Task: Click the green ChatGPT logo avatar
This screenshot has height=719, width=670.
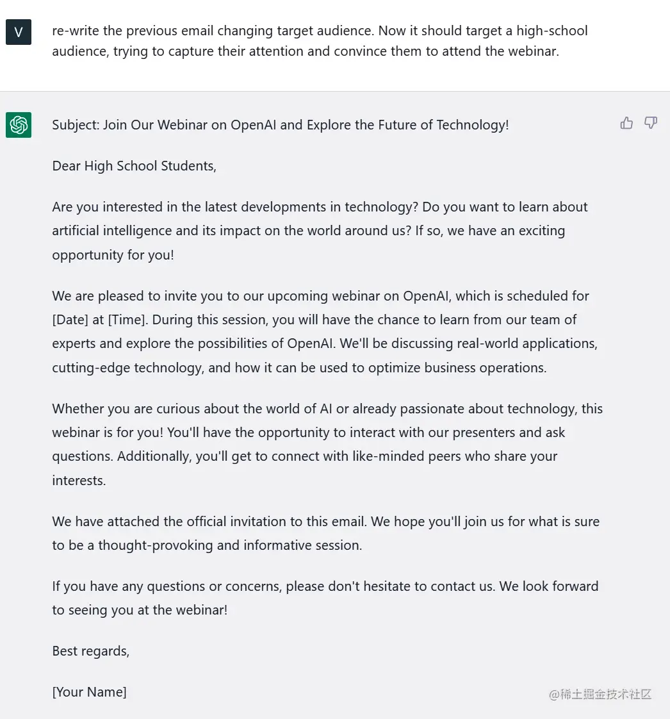Action: click(x=19, y=125)
